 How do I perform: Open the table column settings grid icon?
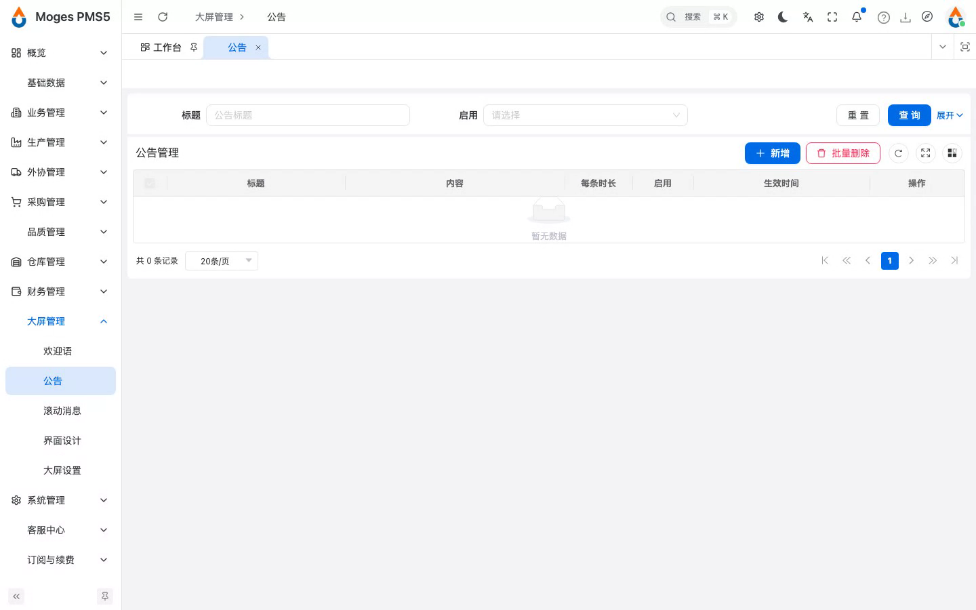[x=952, y=153]
